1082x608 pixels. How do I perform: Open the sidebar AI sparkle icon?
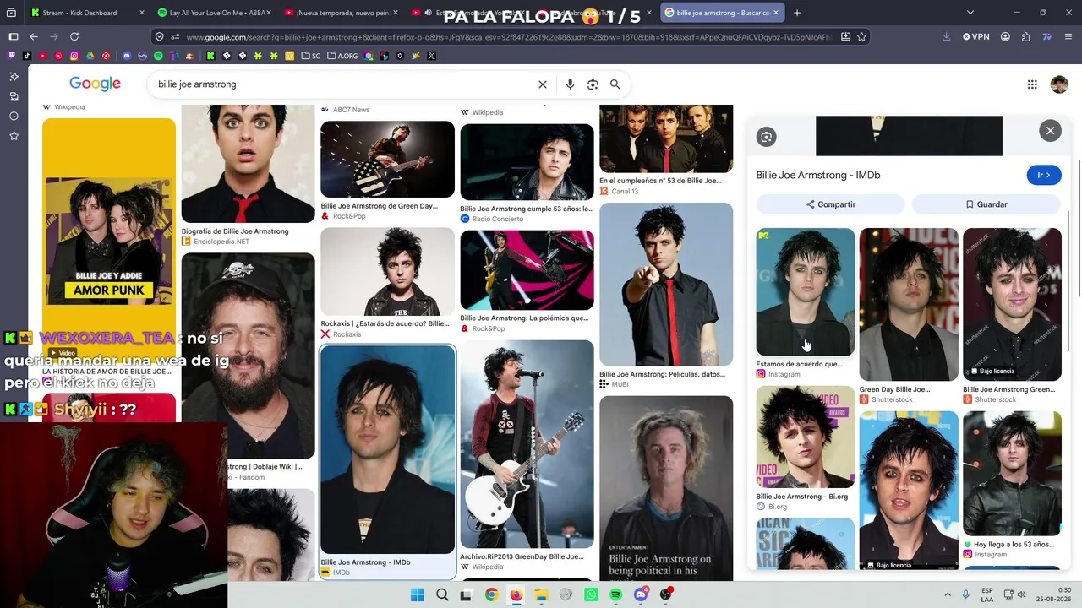pyautogui.click(x=14, y=76)
